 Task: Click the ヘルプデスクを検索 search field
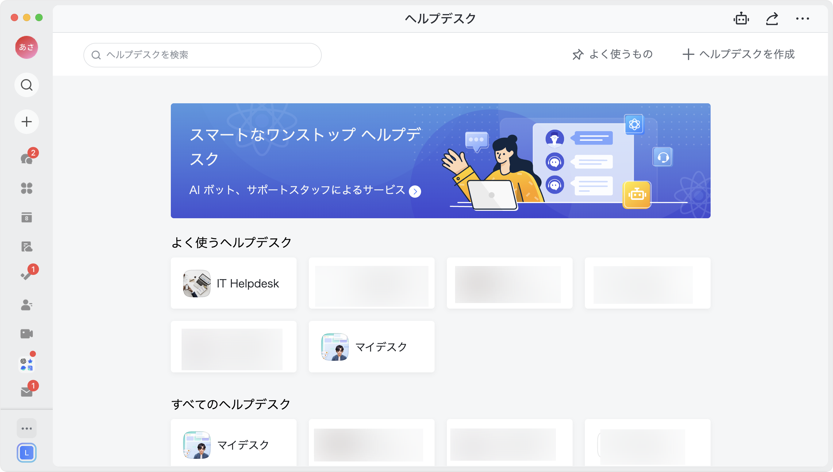pyautogui.click(x=202, y=55)
